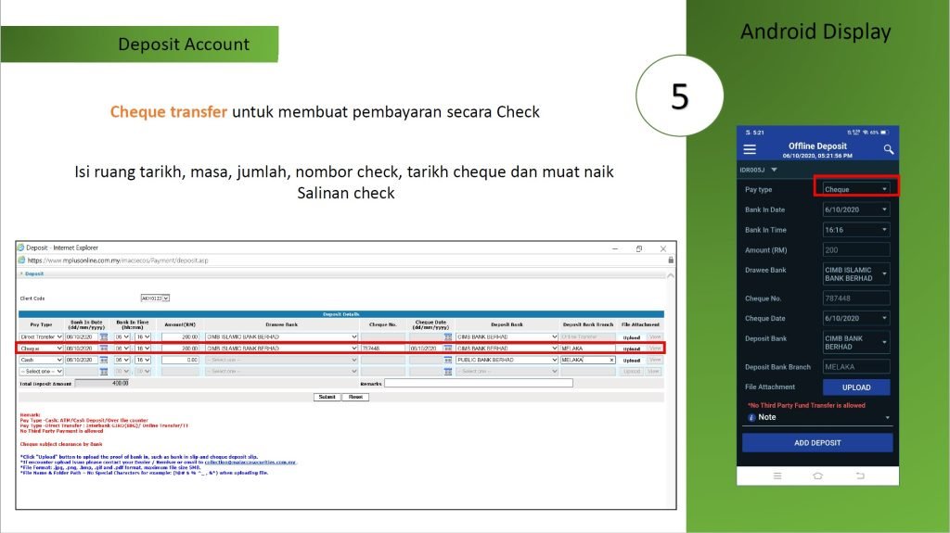The image size is (950, 533).
Task: Tap the ADD DEPOSIT button
Action: point(817,443)
